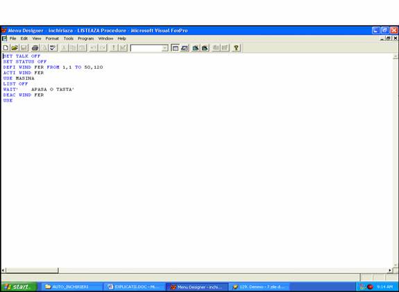Image resolution: width=399 pixels, height=292 pixels.
Task: Open the Tools menu
Action: (x=69, y=38)
